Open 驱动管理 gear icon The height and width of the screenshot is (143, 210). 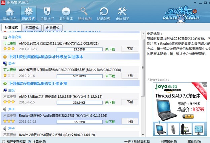[103, 14]
